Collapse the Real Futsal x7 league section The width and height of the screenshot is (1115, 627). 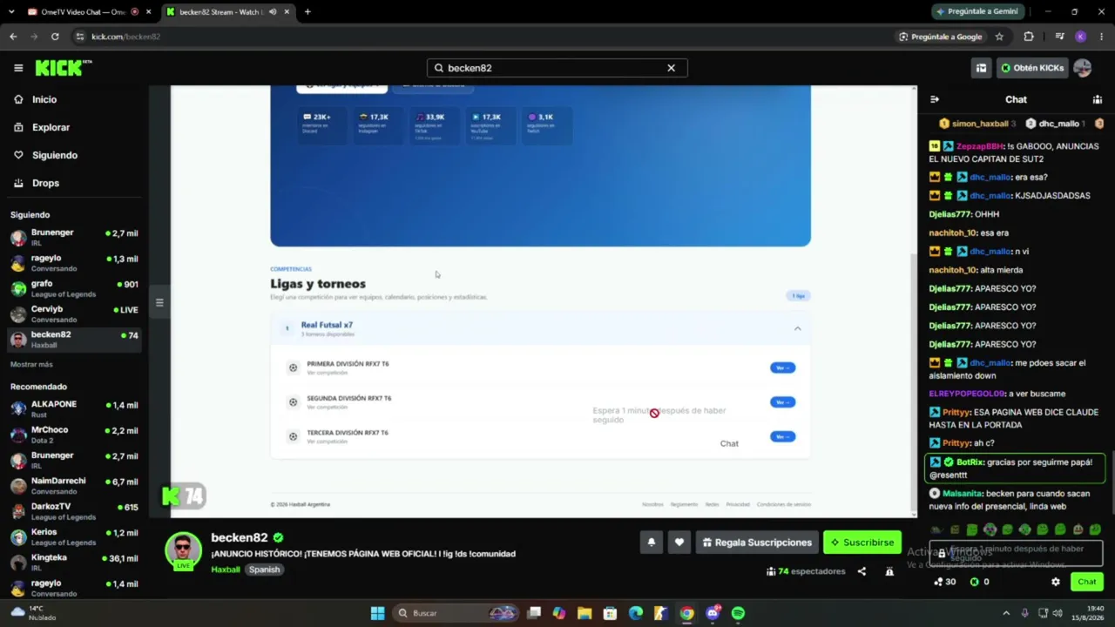[797, 328]
